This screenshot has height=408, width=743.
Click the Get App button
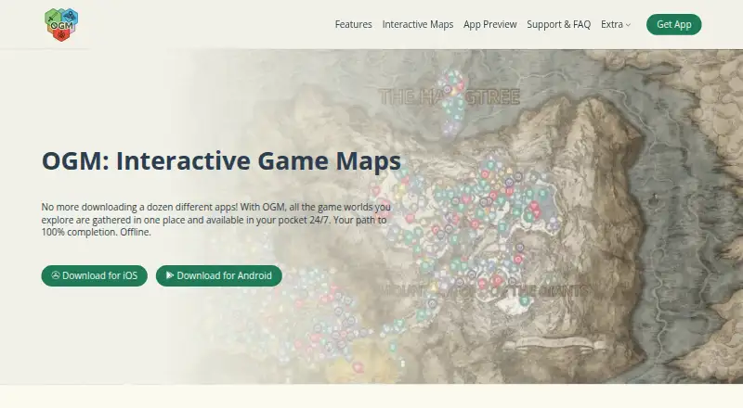point(674,25)
